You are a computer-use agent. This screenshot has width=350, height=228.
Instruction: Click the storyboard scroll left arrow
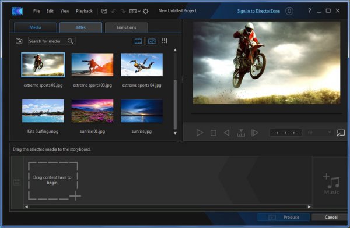click(27, 207)
